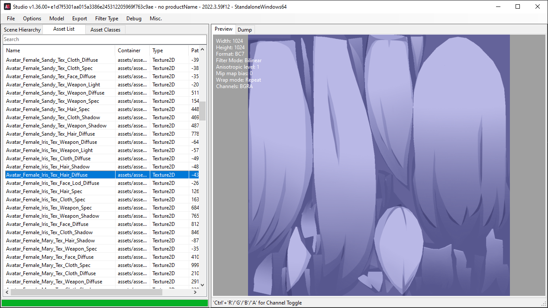Screen dimensions: 548x308
Task: Click the hair texture preview image
Action: point(379,165)
